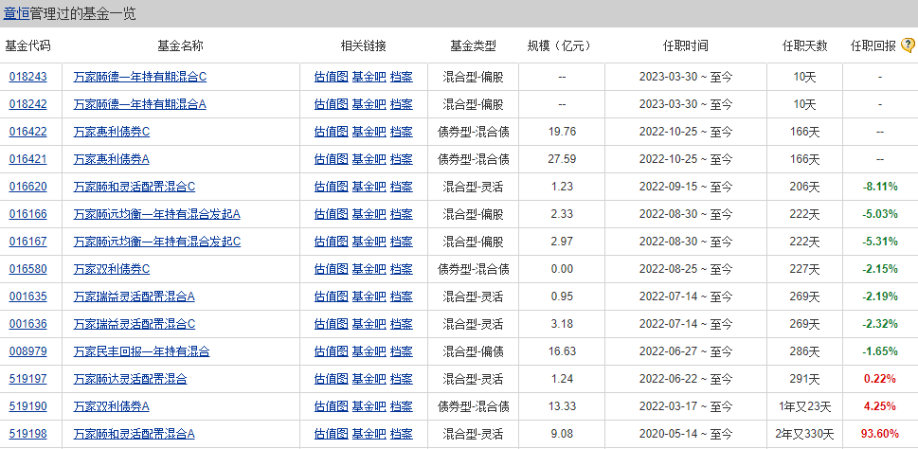Open 万家民丰回报一年持有混合 fund link
The image size is (918, 449).
[x=141, y=351]
